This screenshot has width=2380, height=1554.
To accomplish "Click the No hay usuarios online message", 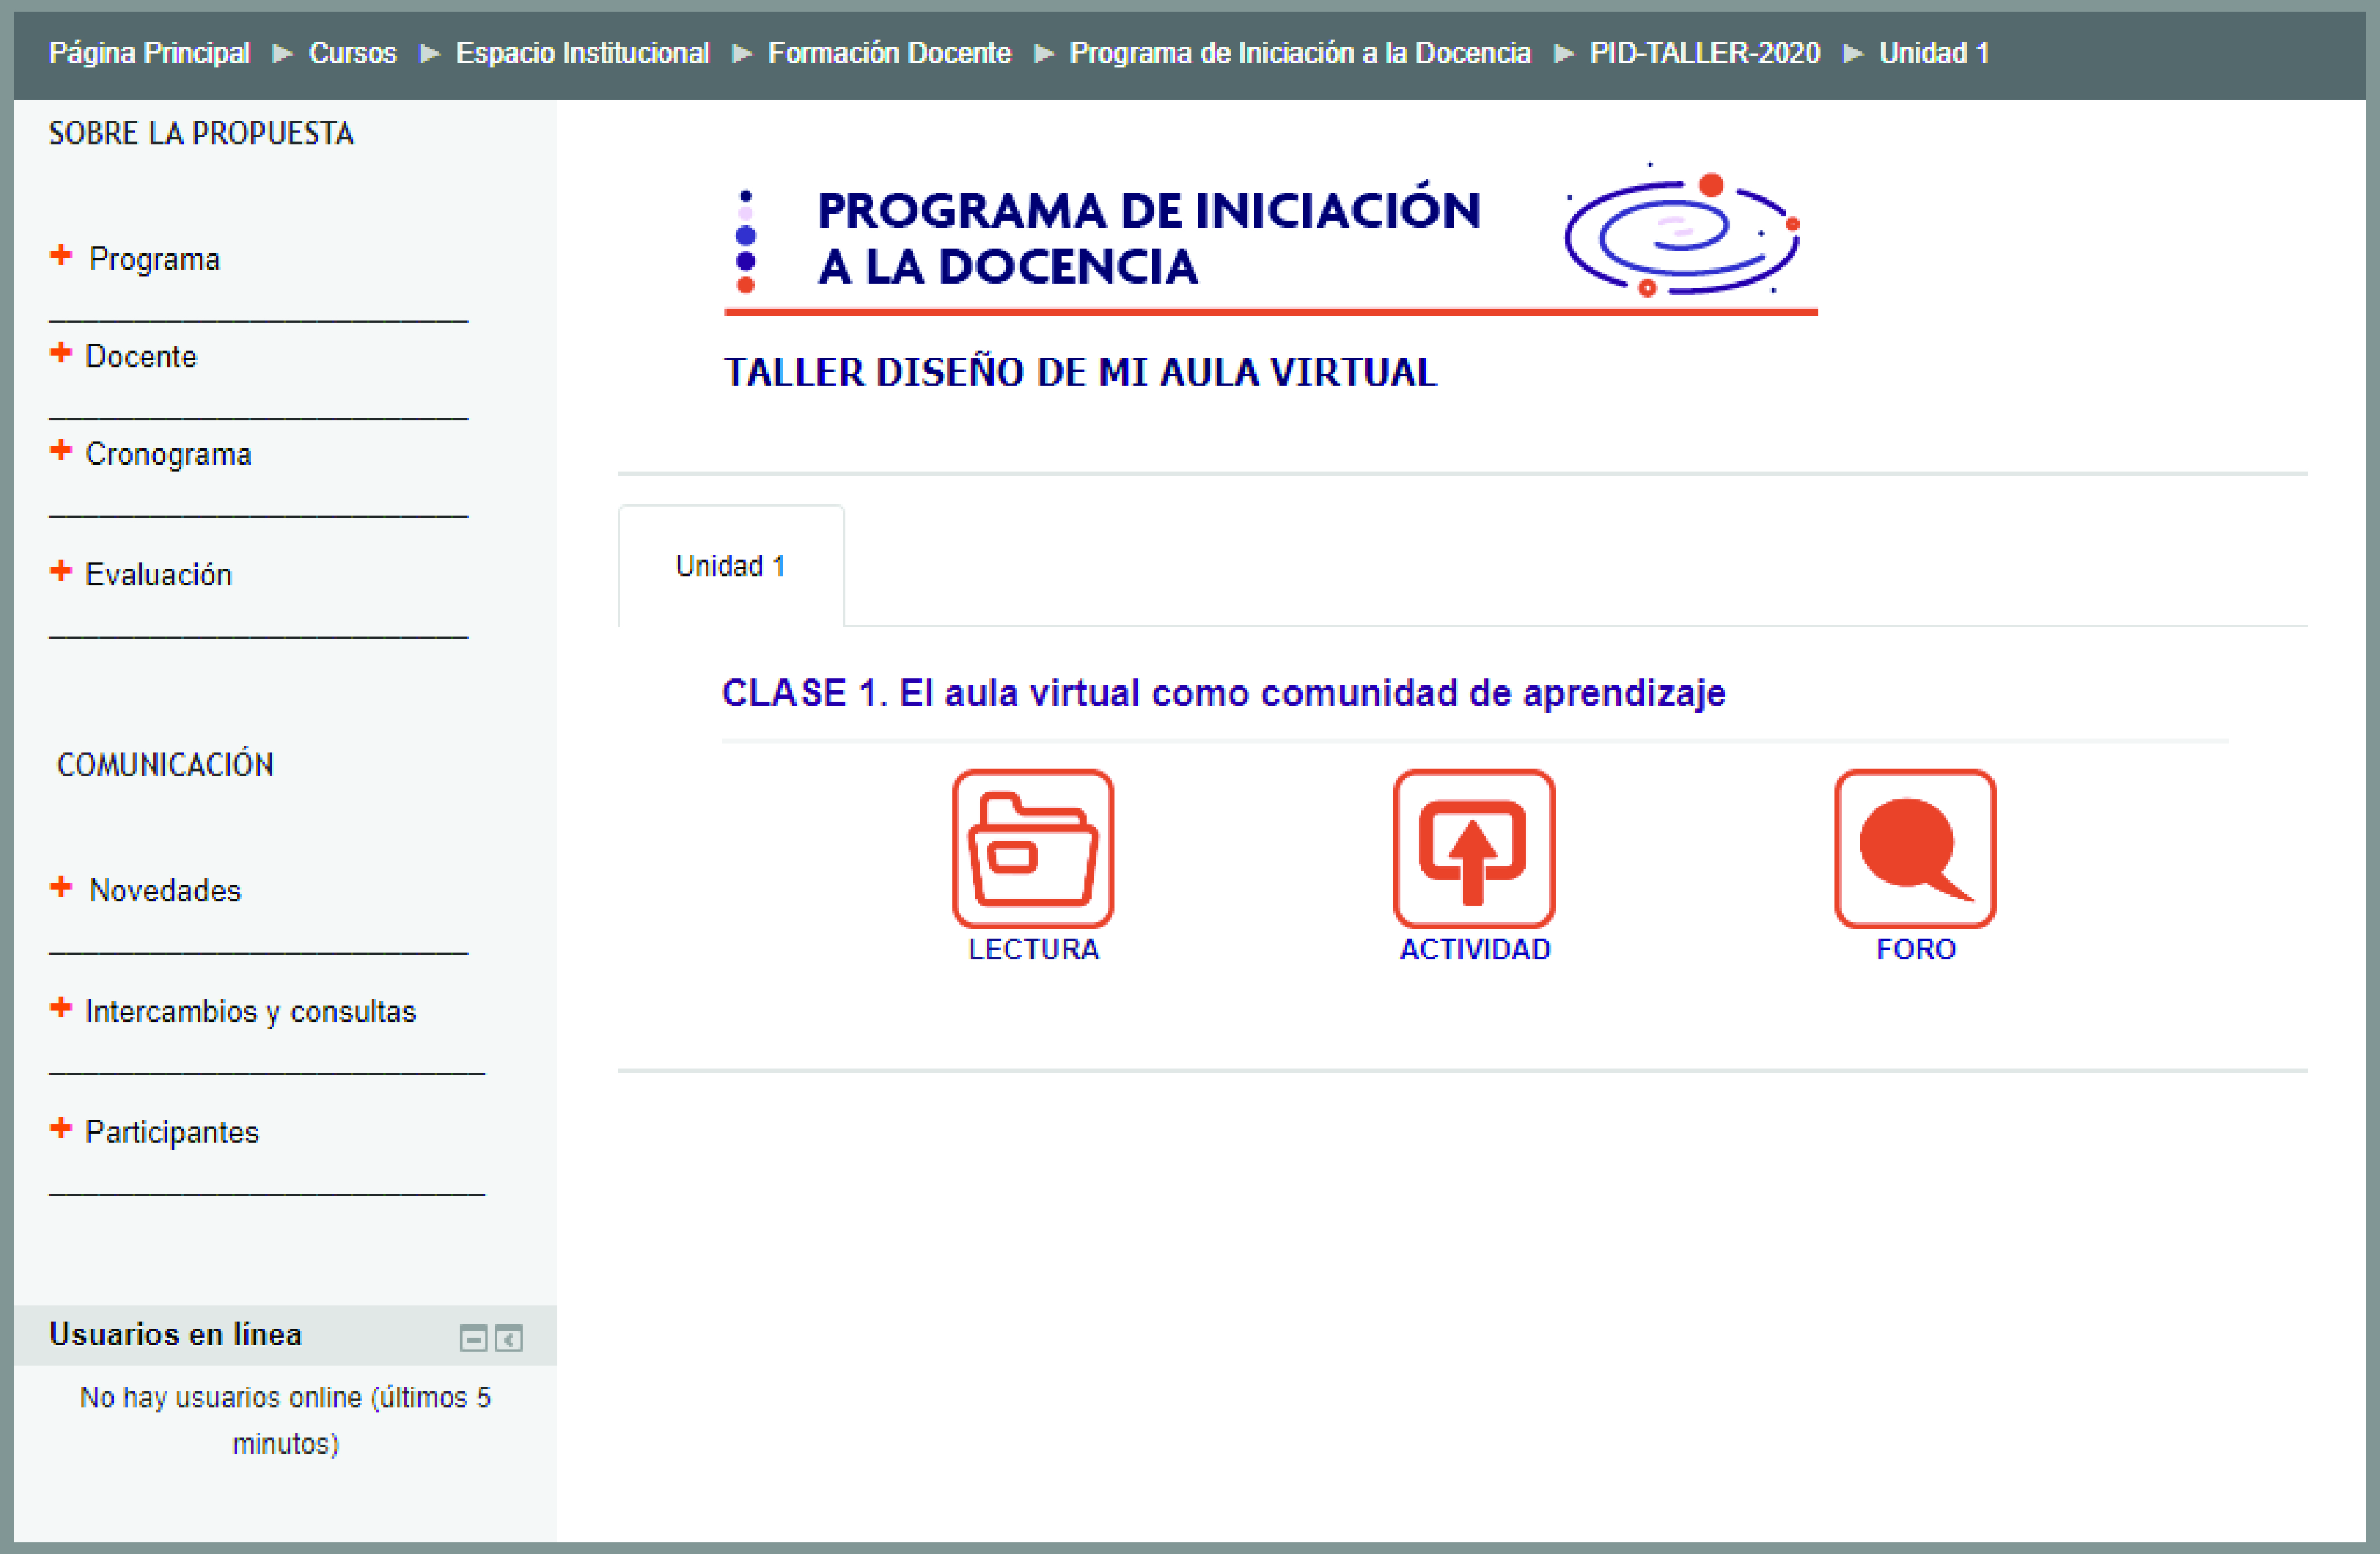I will tap(286, 1420).
